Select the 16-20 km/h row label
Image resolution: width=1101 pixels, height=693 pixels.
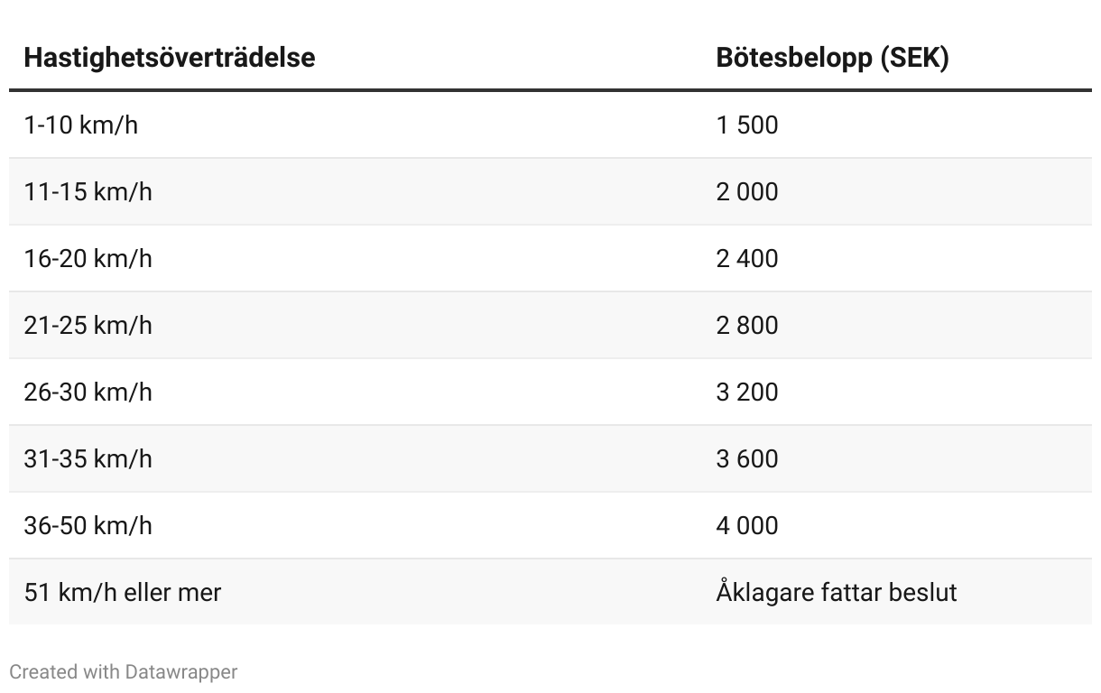point(88,258)
